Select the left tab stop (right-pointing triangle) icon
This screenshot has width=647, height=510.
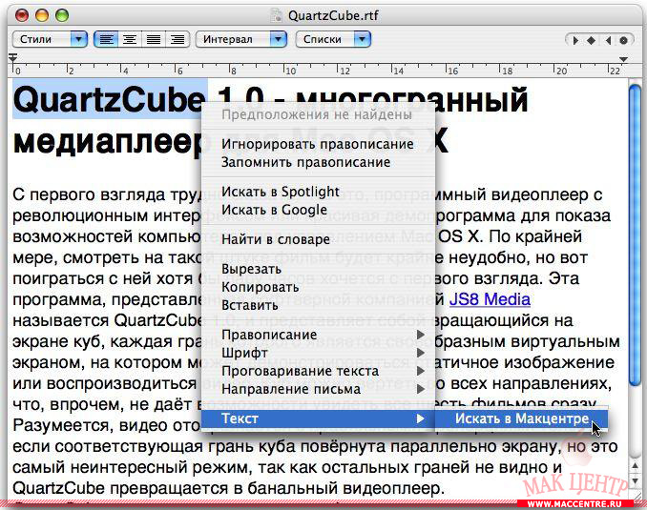[x=575, y=40]
